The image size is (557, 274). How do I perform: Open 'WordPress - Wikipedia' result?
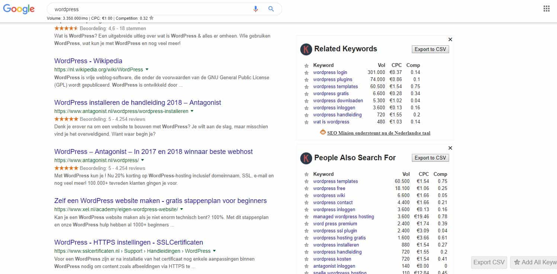88,61
